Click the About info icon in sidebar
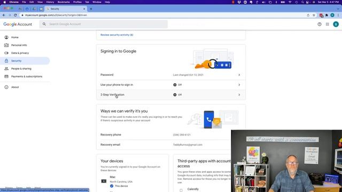This screenshot has height=192, width=342. point(6,87)
